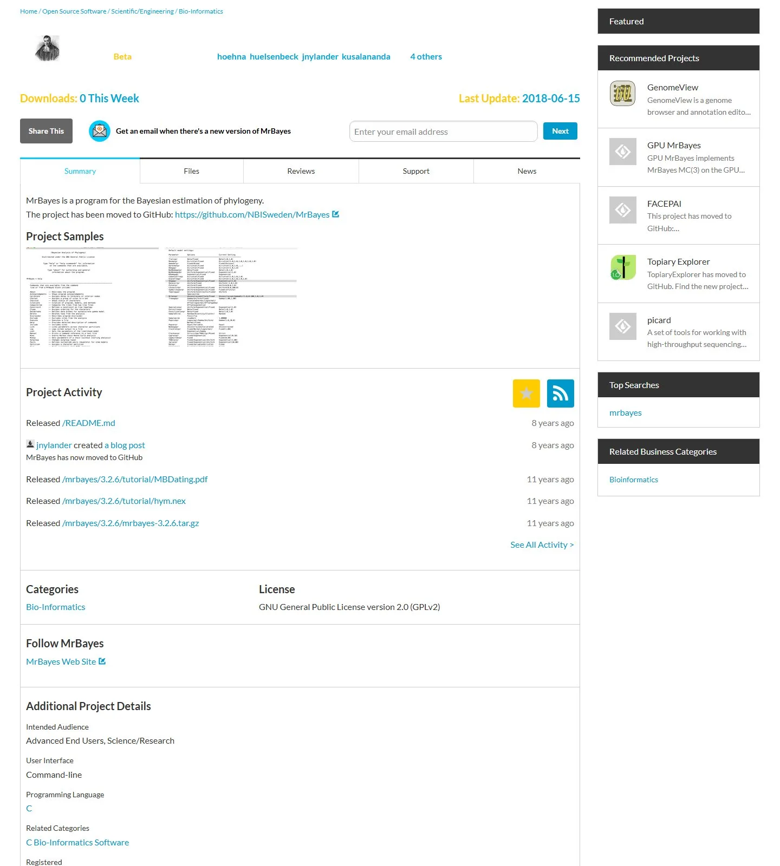The width and height of the screenshot is (780, 866).
Task: Click the Topiary Explorer green icon
Action: pos(623,268)
